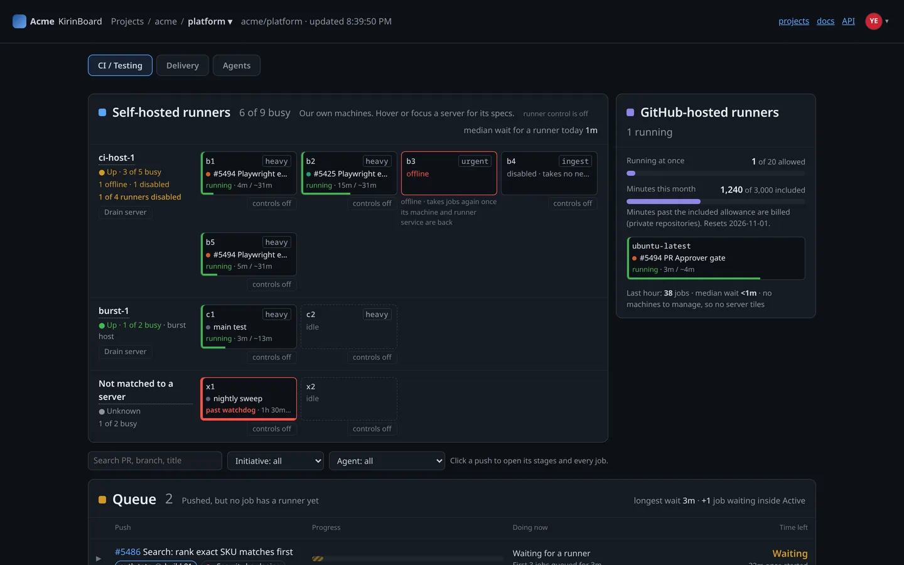Open the platform project dropdown

(210, 21)
